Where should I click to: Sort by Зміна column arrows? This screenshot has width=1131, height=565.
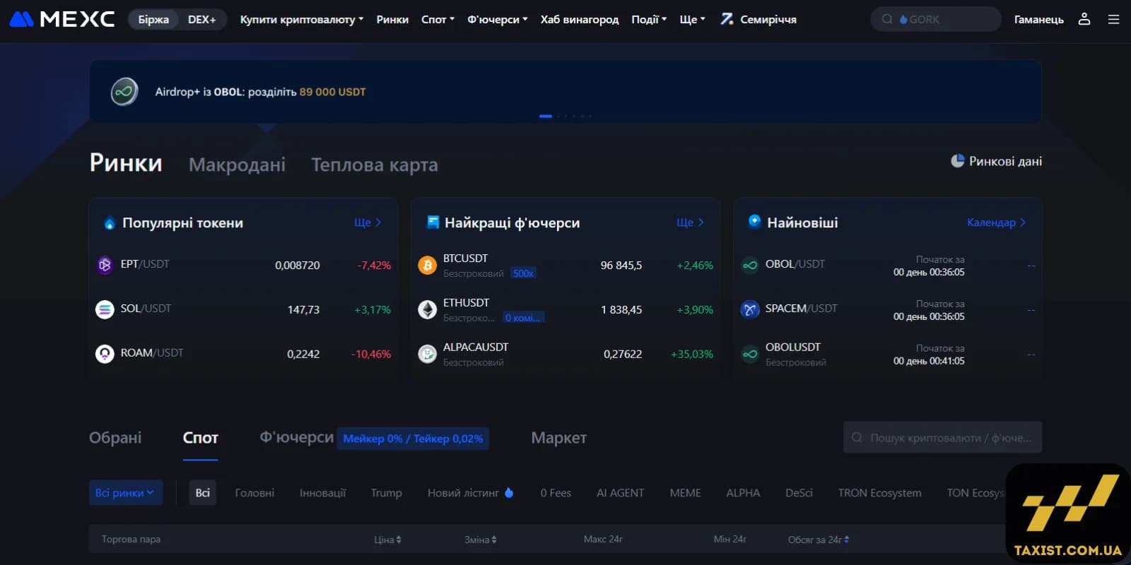coord(494,540)
